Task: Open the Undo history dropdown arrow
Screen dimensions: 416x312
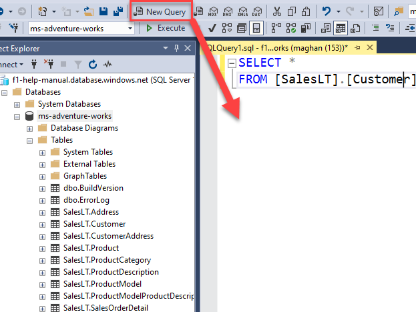Action: [x=339, y=11]
